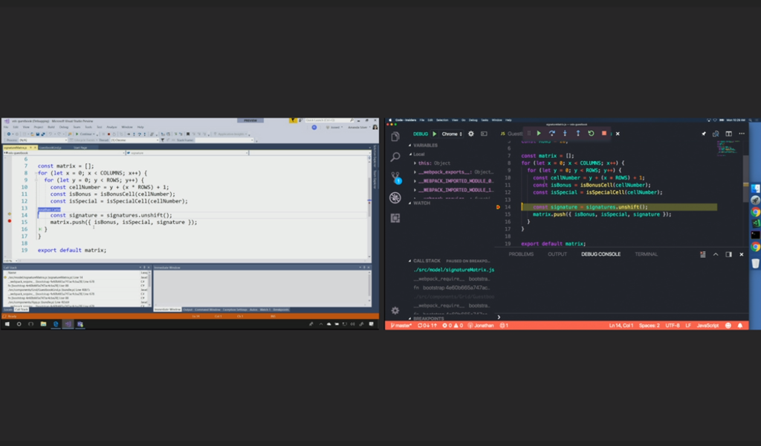Click Visual Studio icon in Windows taskbar
The image size is (761, 446).
coord(67,324)
